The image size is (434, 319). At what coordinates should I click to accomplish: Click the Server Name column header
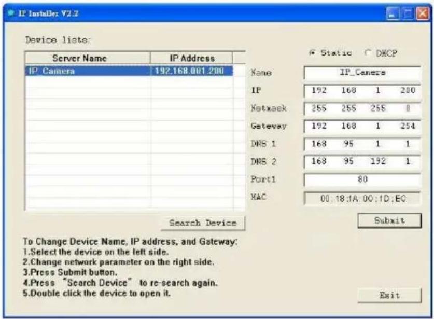point(88,58)
